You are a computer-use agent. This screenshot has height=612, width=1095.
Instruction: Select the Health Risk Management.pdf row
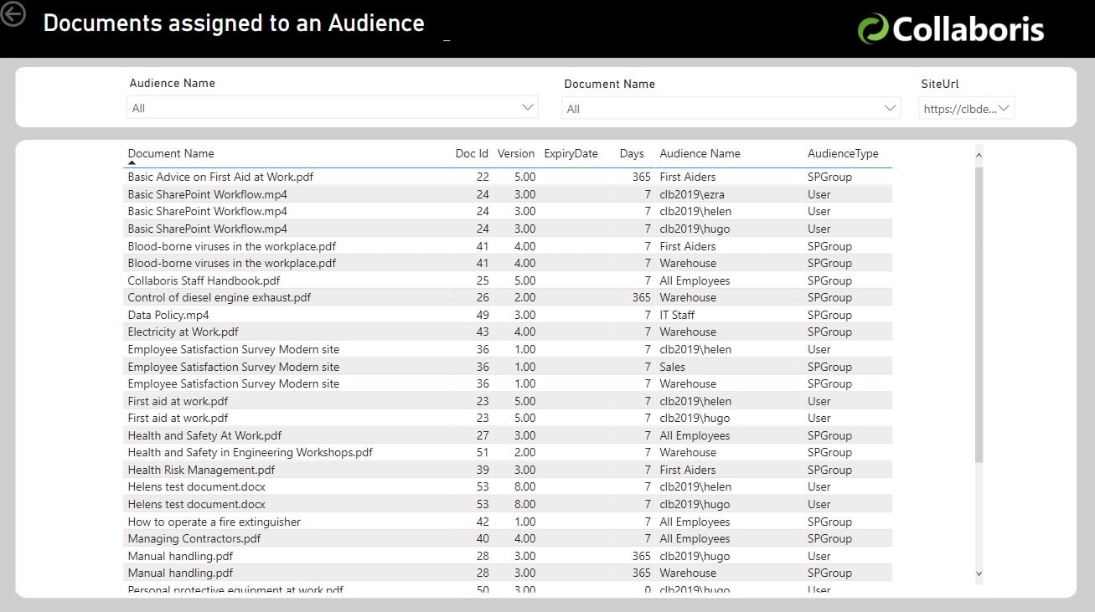[335, 470]
